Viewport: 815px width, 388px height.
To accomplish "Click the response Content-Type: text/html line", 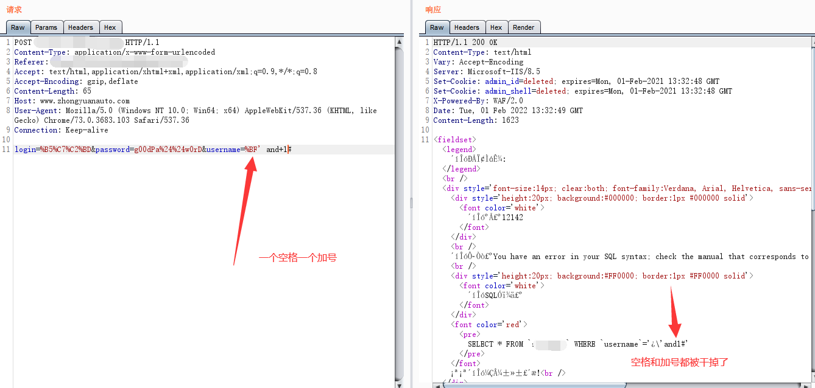I will (x=482, y=52).
